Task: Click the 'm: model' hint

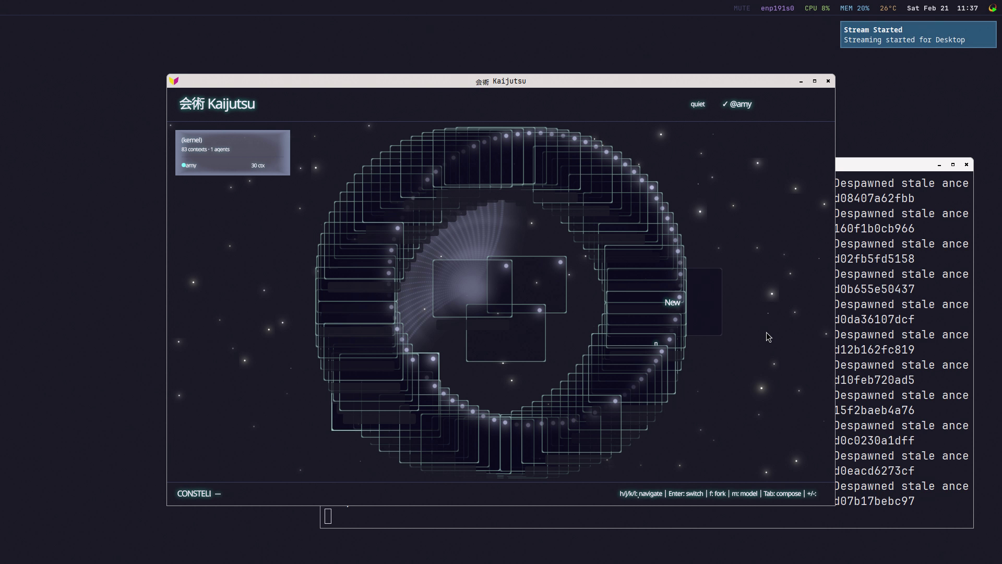Action: click(x=744, y=494)
